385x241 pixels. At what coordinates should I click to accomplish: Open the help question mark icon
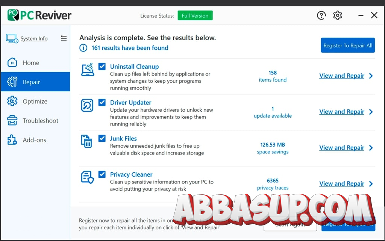pyautogui.click(x=321, y=15)
